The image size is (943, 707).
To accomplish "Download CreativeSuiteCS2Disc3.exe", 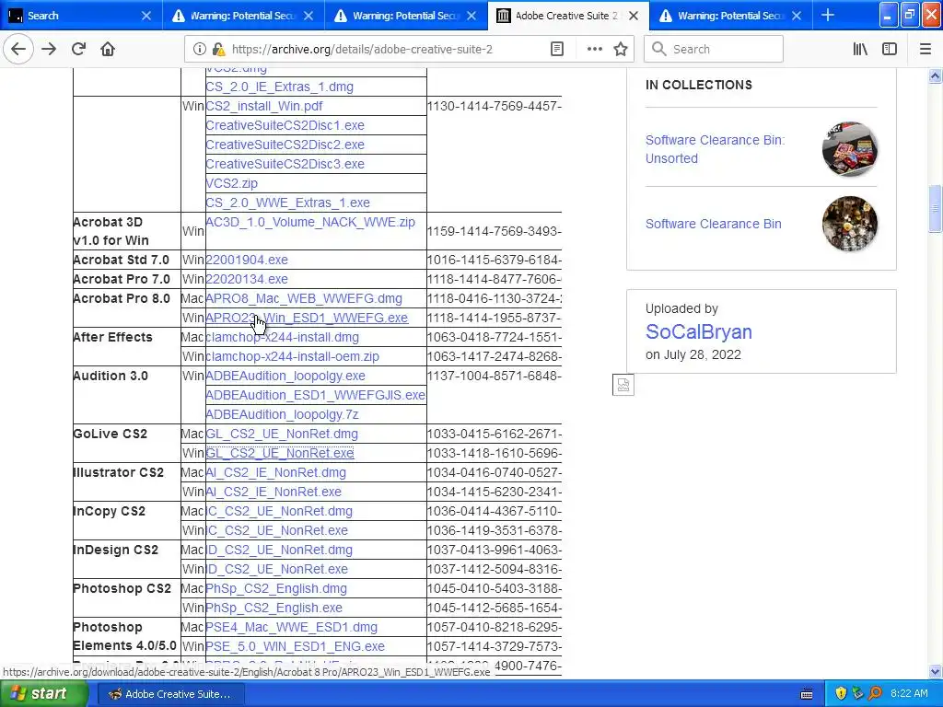I will coord(285,164).
